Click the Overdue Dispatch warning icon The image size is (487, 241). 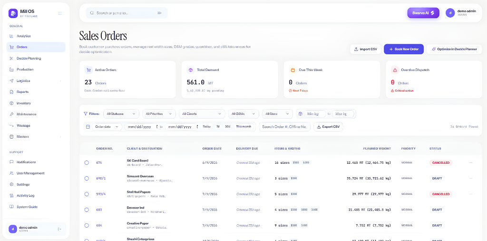point(395,70)
